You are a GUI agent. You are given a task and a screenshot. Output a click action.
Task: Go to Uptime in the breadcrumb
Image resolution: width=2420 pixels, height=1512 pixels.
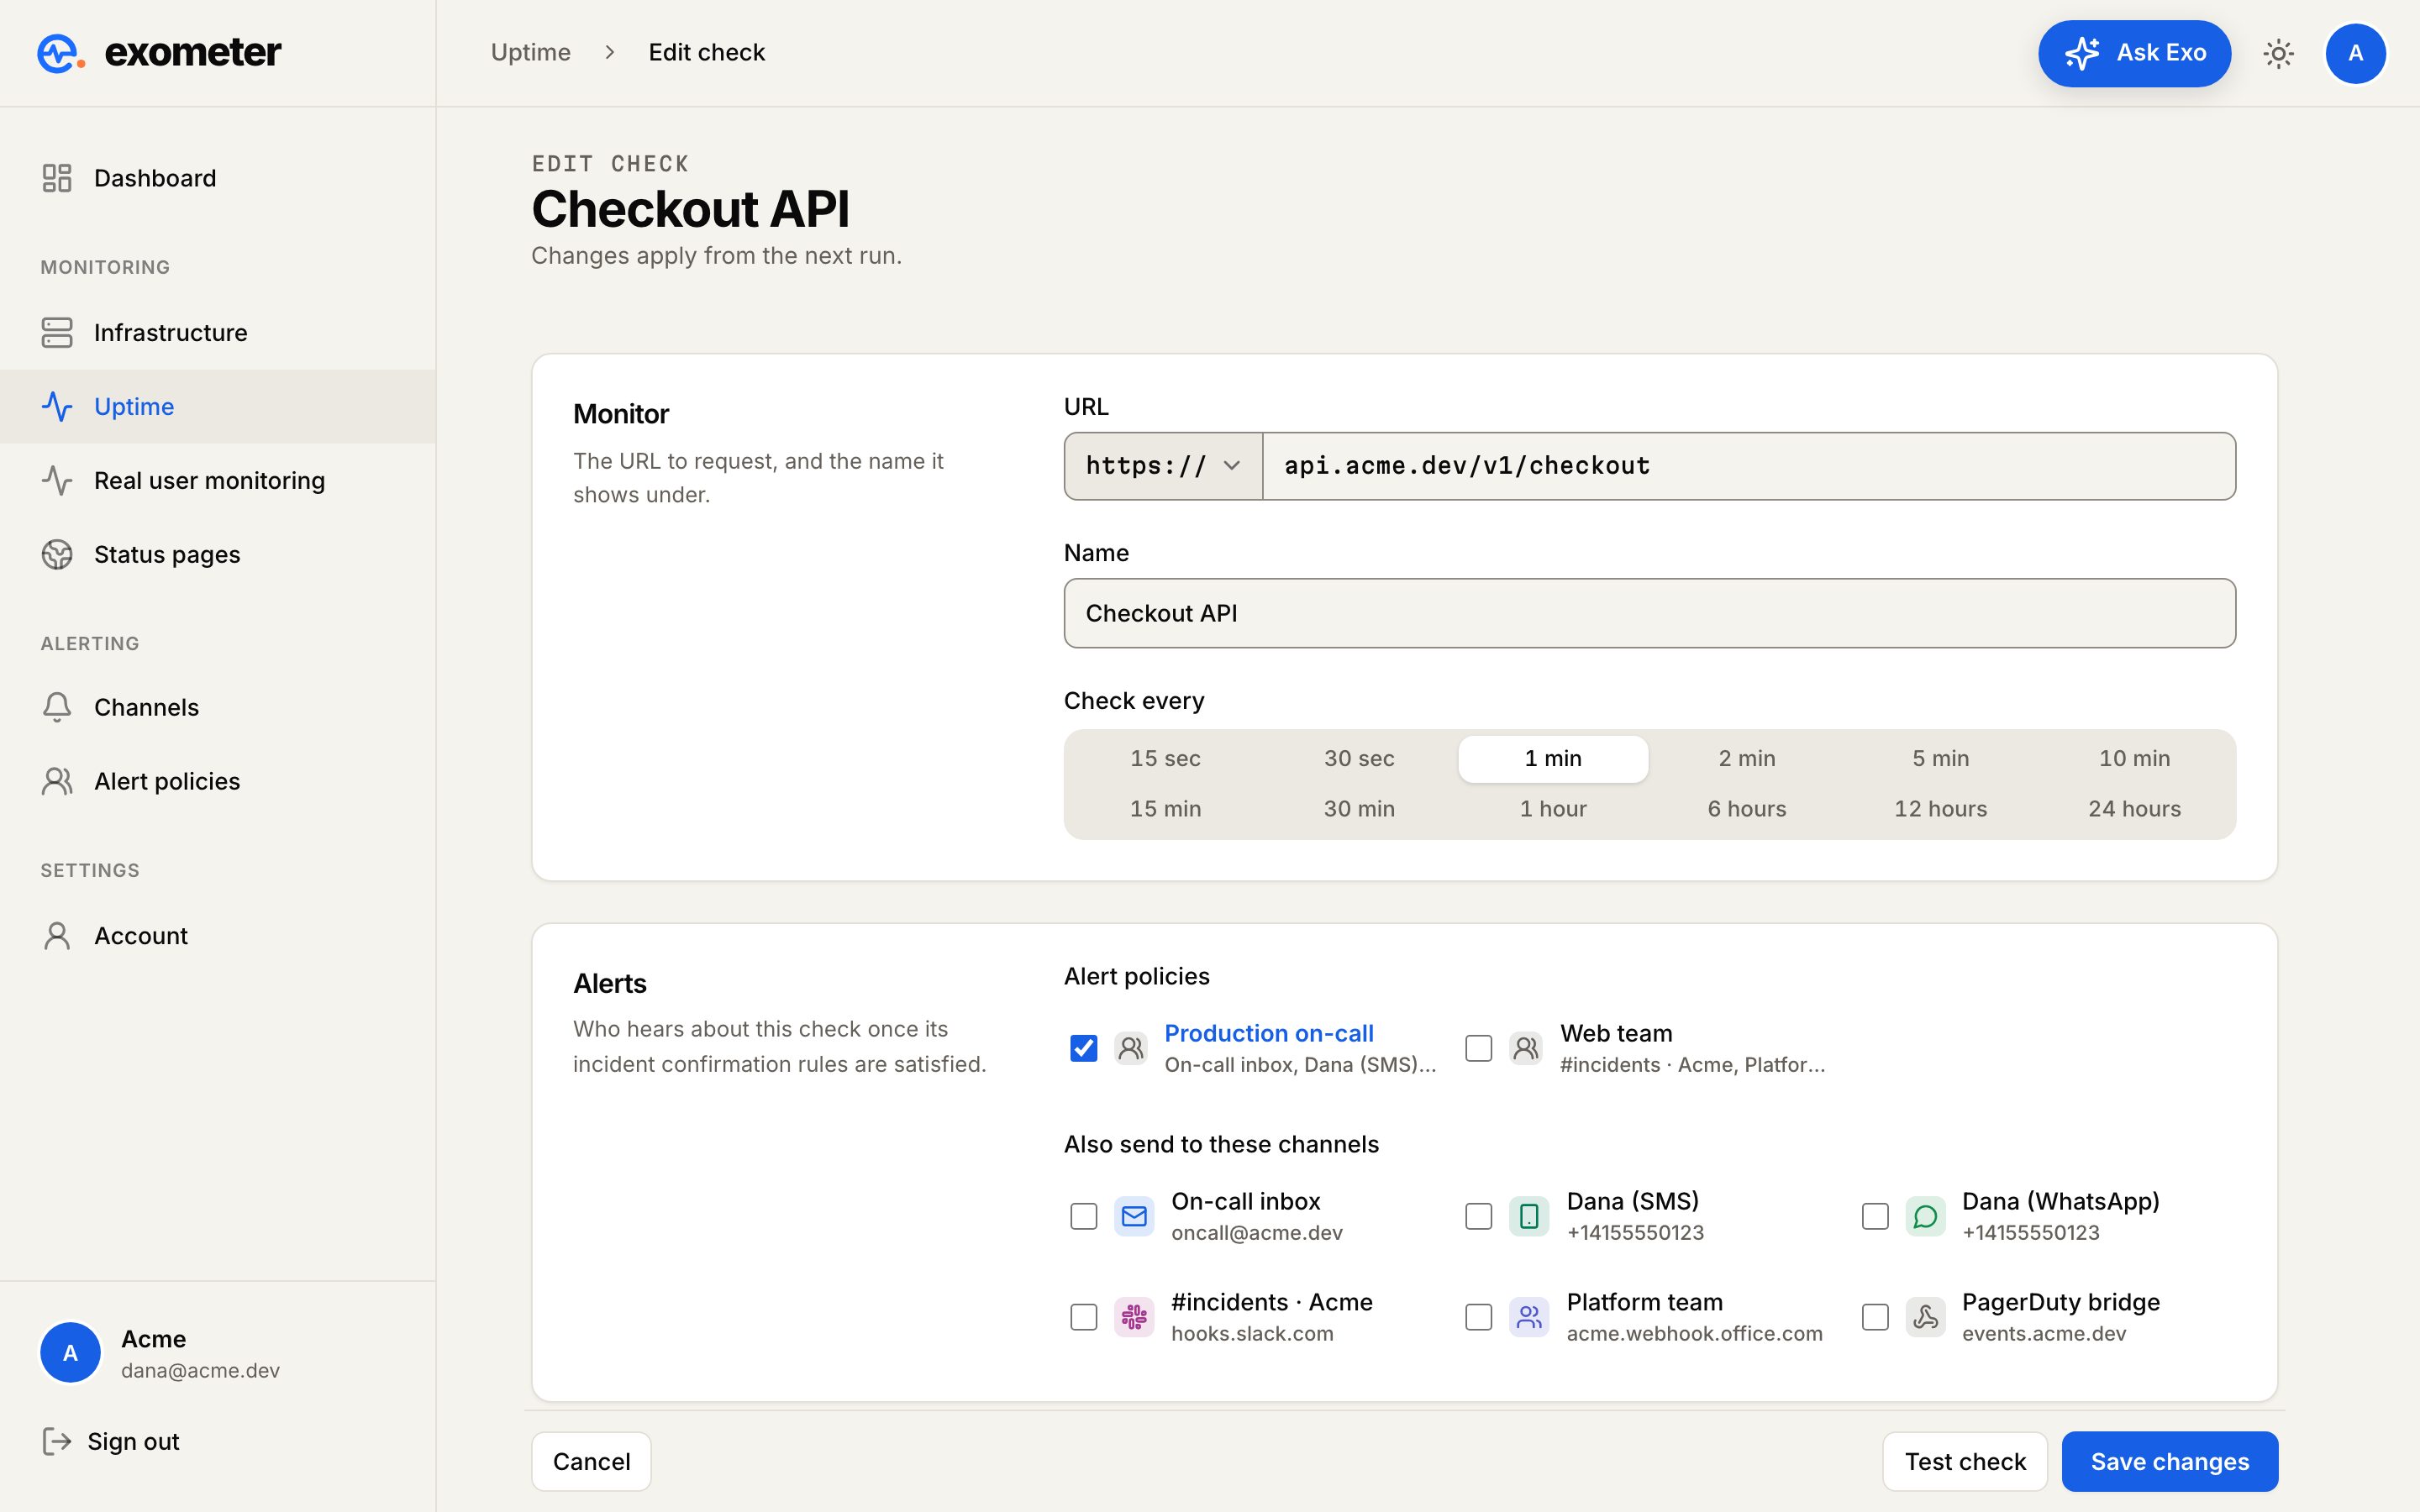[530, 52]
